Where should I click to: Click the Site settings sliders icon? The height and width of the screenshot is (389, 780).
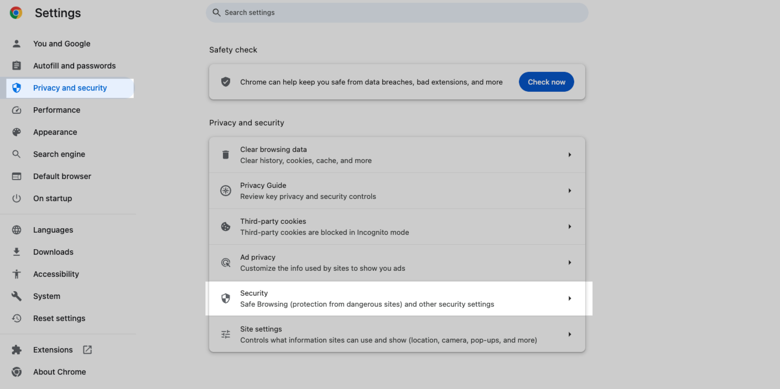pos(226,334)
